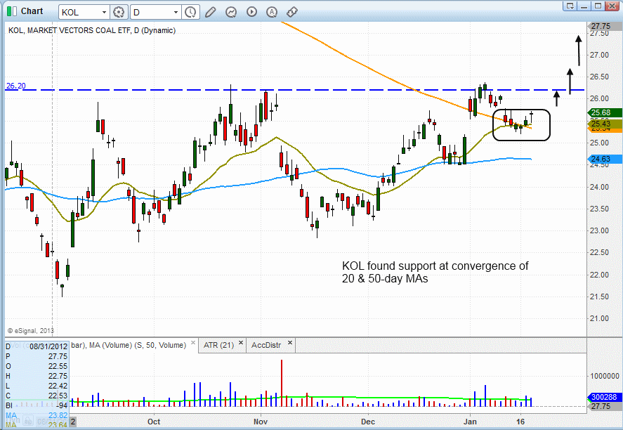Click the Nov label on time axis

(261, 422)
